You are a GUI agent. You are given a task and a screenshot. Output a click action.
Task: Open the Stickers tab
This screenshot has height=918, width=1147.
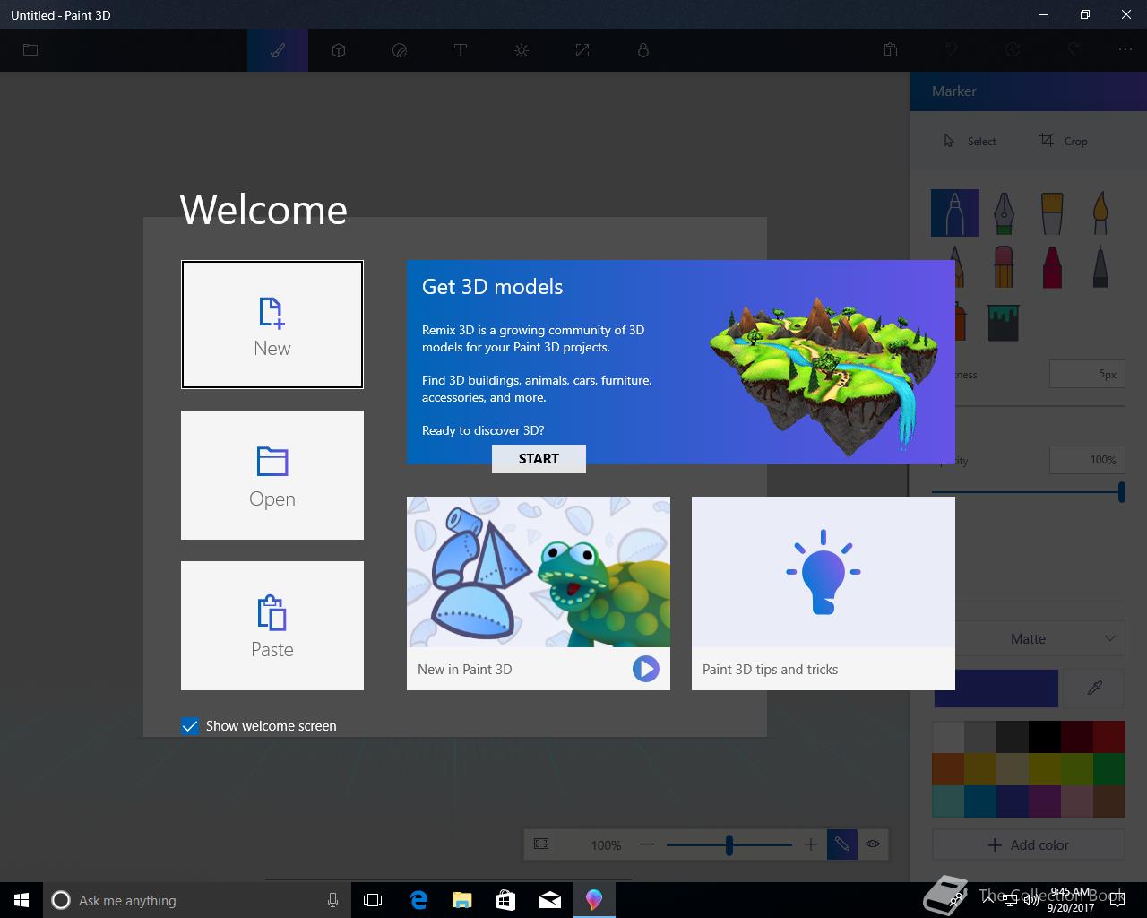point(400,50)
